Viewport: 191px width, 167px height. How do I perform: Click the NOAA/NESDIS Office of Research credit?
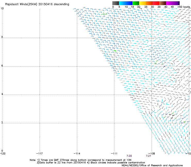[x=152, y=165]
